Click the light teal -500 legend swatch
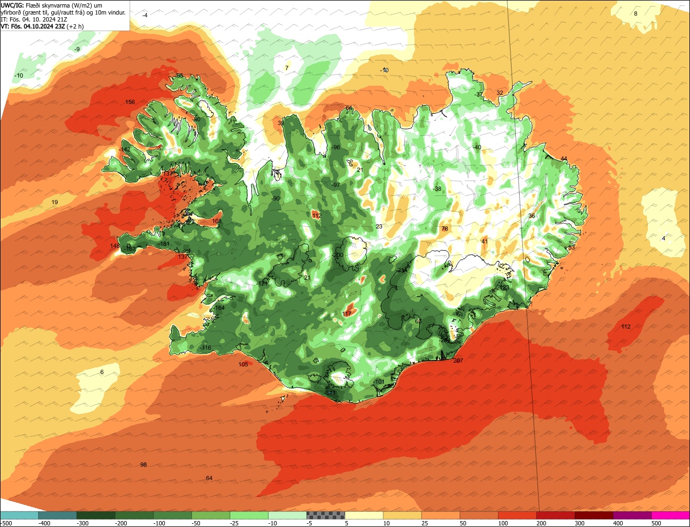The width and height of the screenshot is (690, 527). [19, 515]
